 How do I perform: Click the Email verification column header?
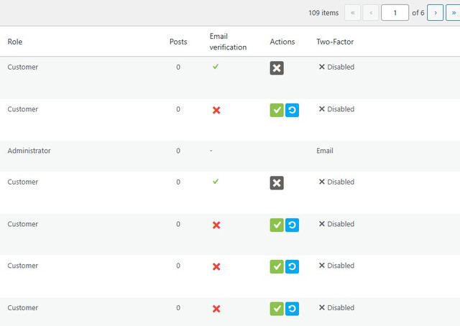[x=228, y=42]
